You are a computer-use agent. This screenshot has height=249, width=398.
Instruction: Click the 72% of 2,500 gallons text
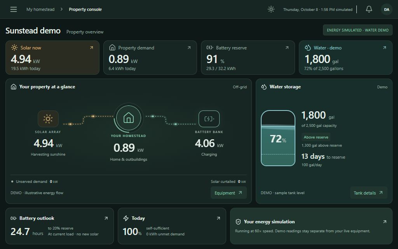(324, 68)
